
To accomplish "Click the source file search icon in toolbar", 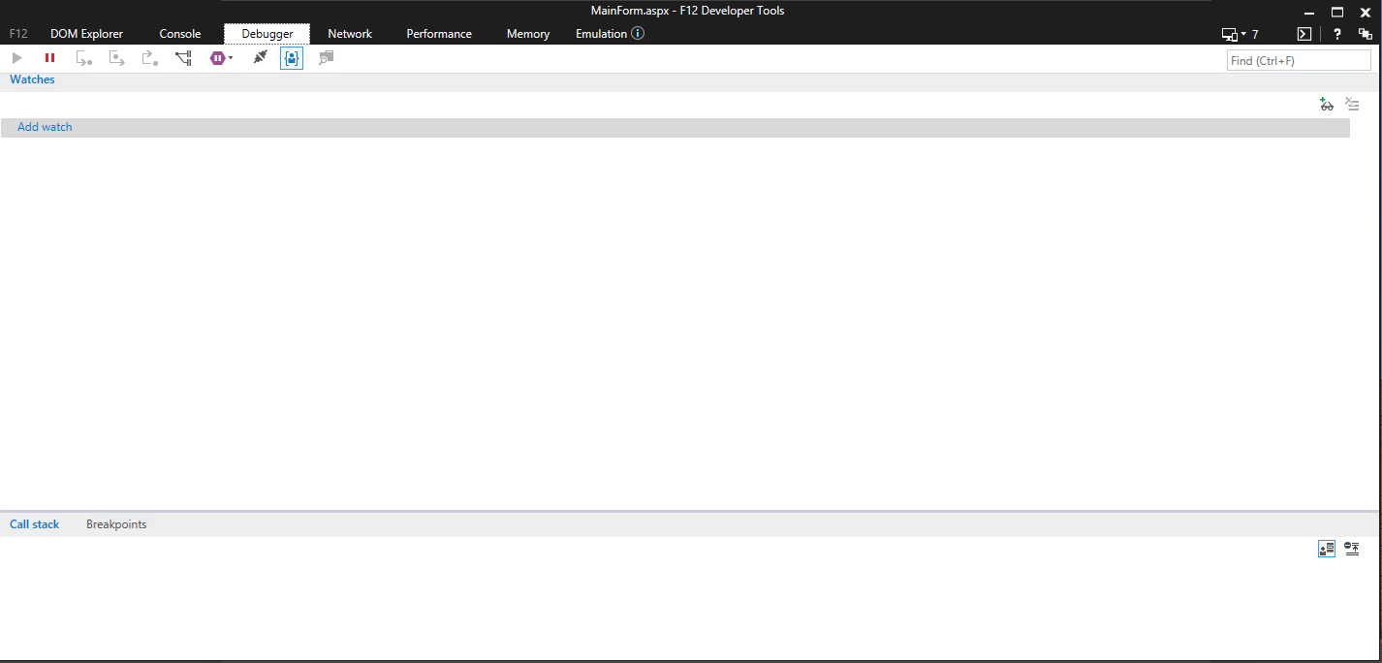I will tap(326, 58).
